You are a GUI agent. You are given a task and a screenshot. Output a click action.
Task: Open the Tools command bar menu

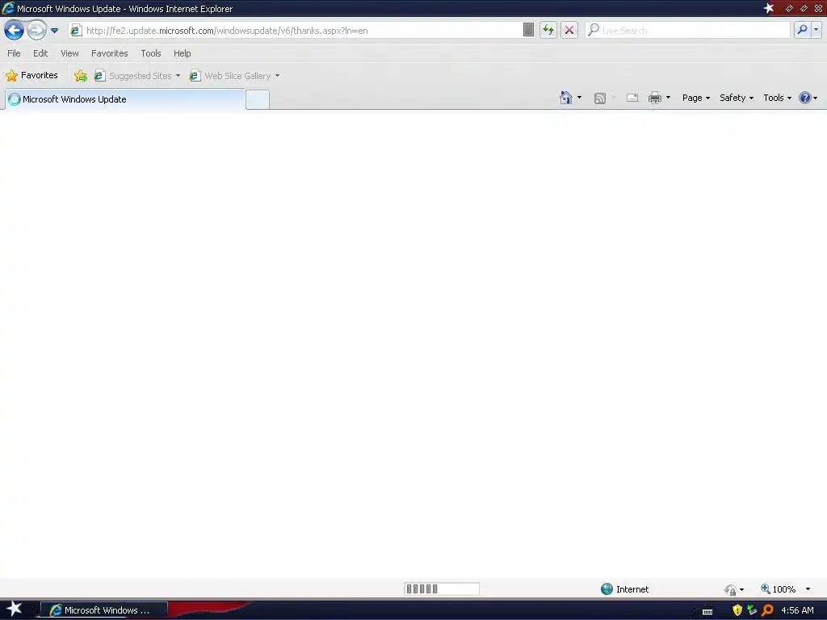click(778, 98)
